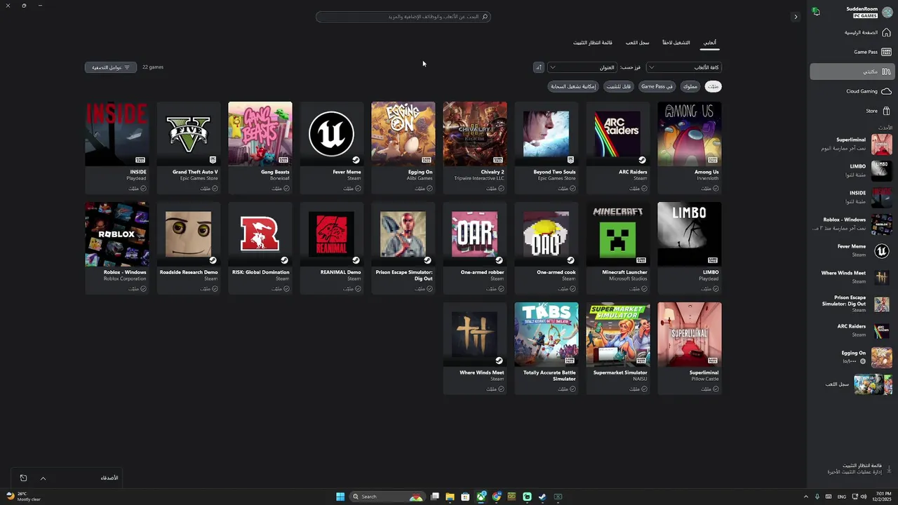Toggle the sort order direction button
898x505 pixels.
[539, 67]
